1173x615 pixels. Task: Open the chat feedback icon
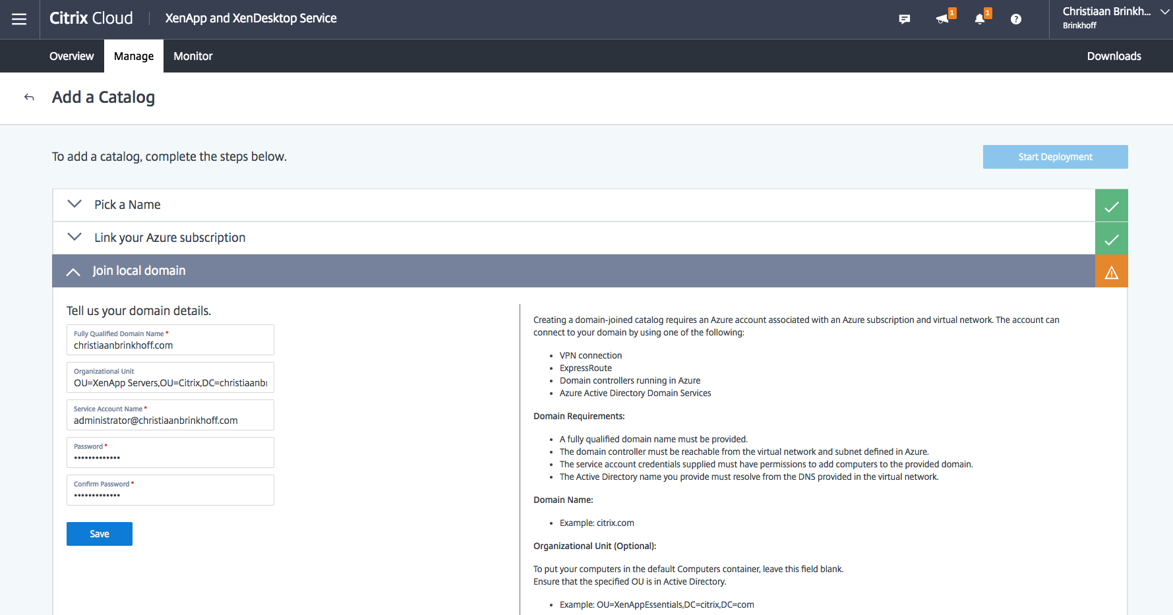coord(905,19)
